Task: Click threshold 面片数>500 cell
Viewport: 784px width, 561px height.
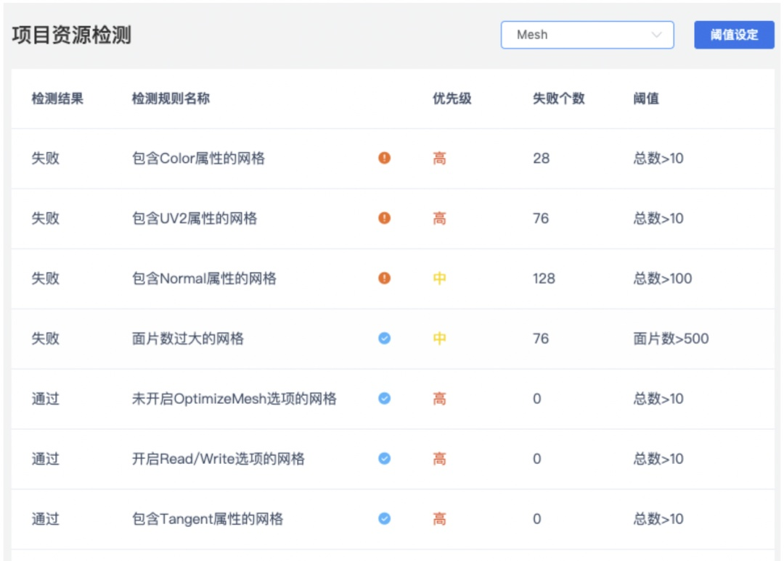Action: [x=671, y=338]
